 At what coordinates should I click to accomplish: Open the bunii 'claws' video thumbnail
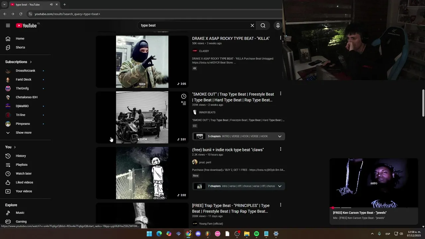coord(142,173)
